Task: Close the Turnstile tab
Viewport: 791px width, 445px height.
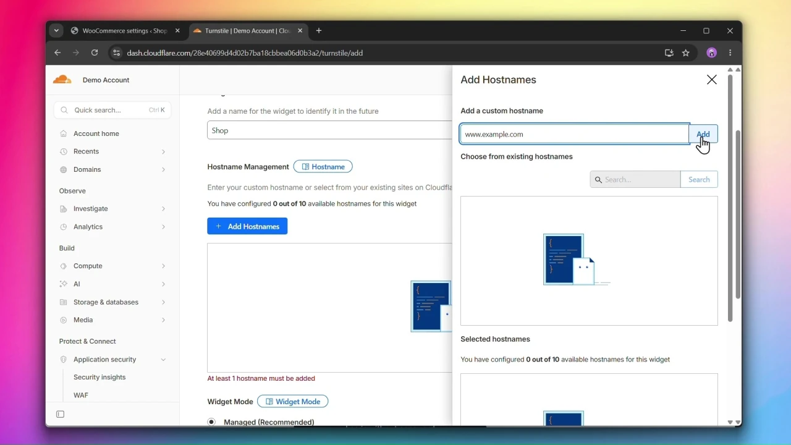Action: [x=301, y=31]
